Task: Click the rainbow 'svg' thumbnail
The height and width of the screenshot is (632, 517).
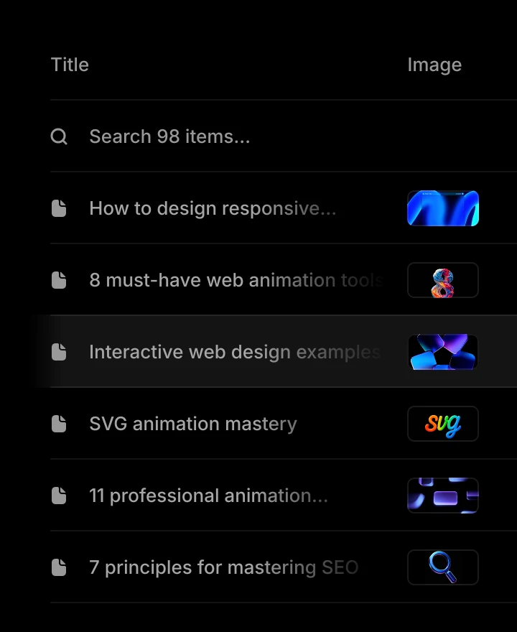Action: (x=443, y=424)
